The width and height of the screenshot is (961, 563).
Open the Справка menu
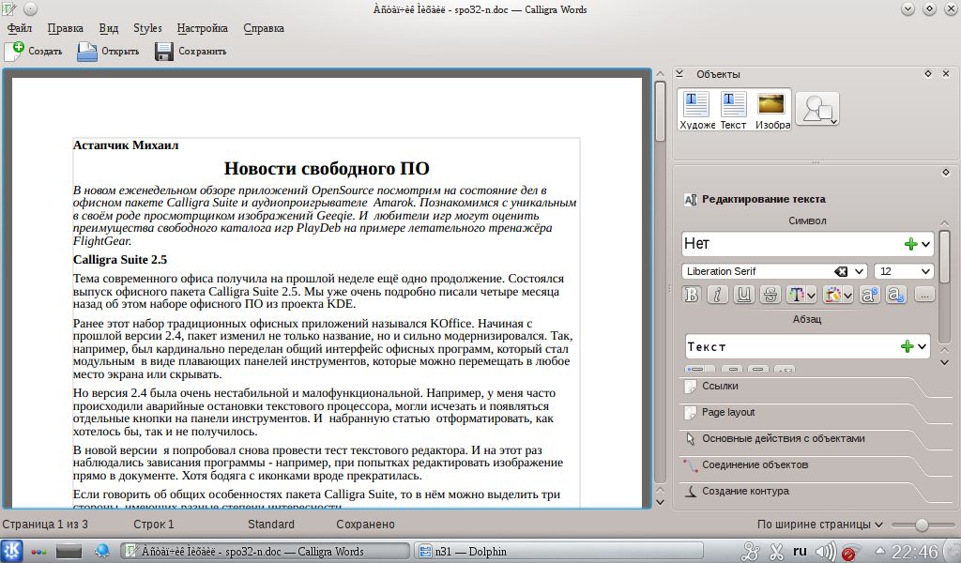pyautogui.click(x=264, y=28)
